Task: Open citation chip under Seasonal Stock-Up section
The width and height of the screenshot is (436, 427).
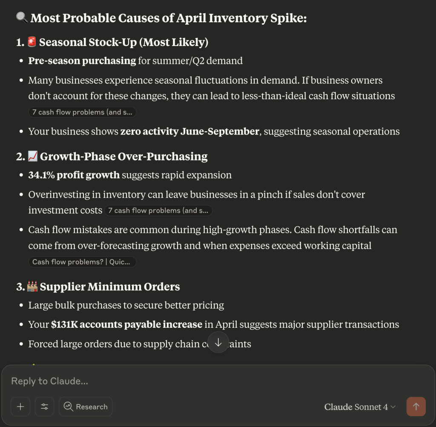Action: tap(82, 112)
